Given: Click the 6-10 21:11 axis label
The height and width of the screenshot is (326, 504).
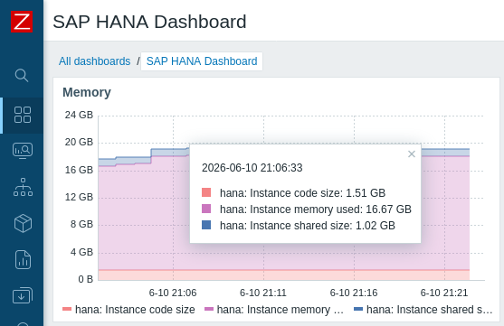Looking at the screenshot, I should (x=263, y=293).
